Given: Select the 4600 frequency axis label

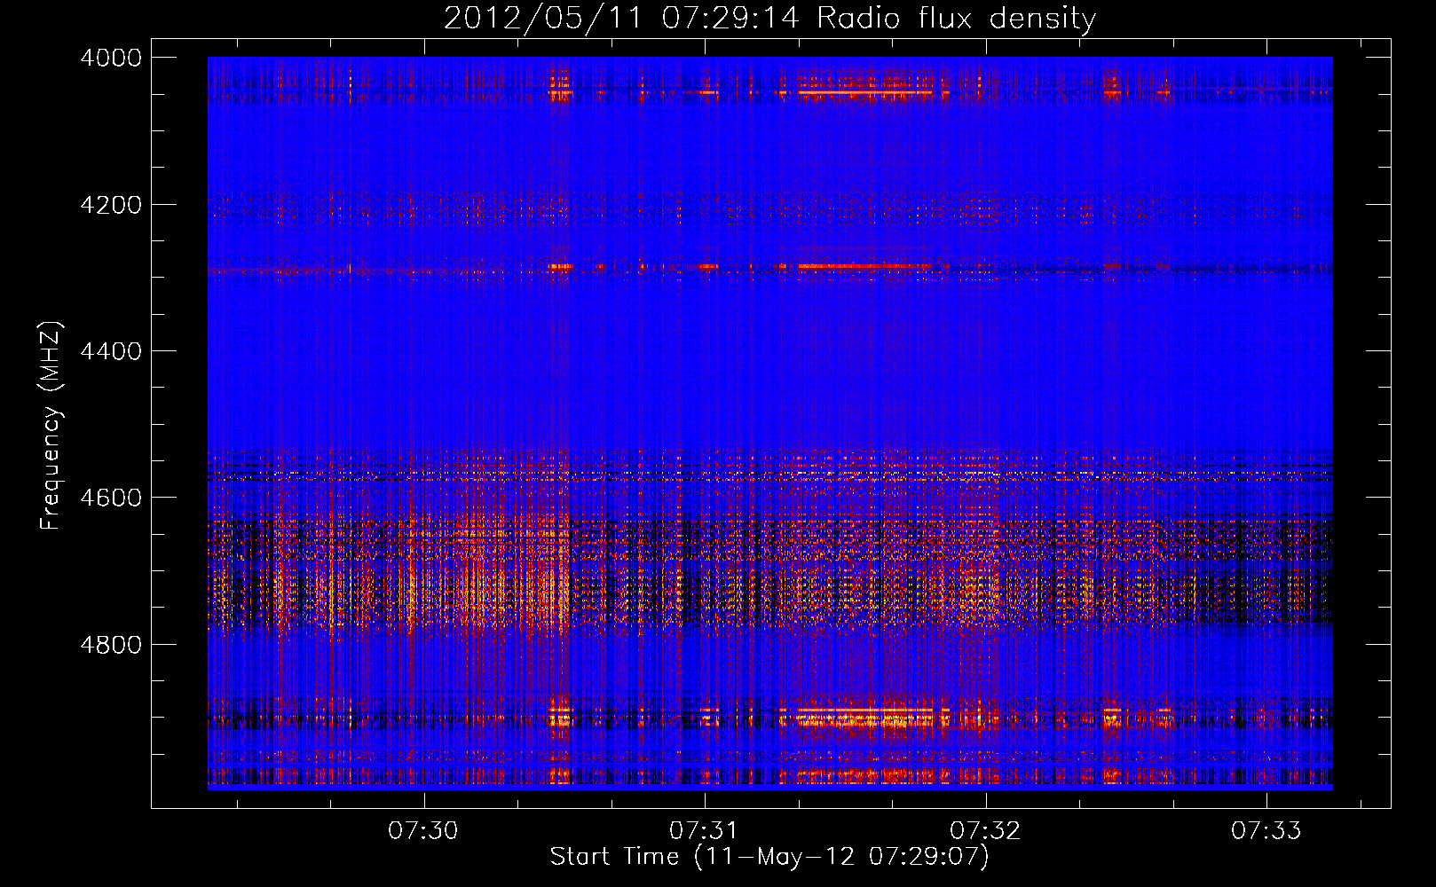Looking at the screenshot, I should click(x=111, y=498).
